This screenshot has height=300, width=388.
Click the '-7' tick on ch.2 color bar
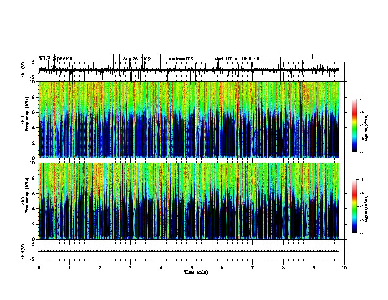tap(361, 233)
